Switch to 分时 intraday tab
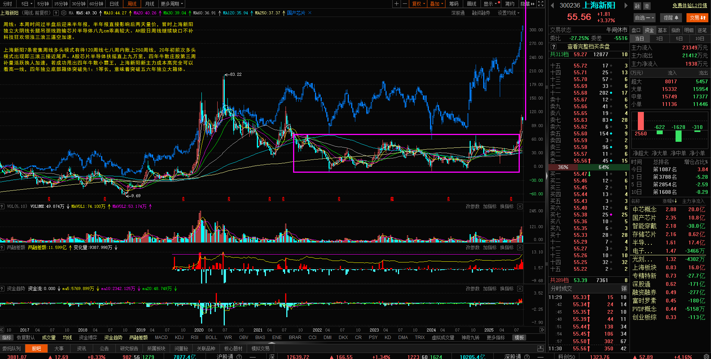This screenshot has width=711, height=359. 8,4
